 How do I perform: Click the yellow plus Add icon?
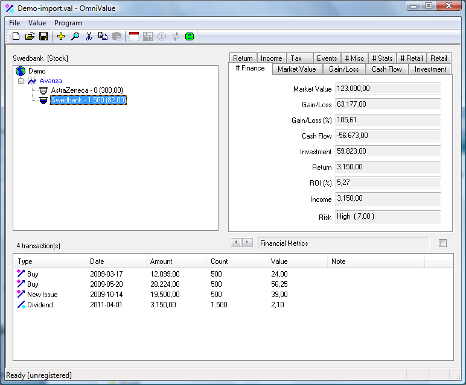pyautogui.click(x=61, y=37)
